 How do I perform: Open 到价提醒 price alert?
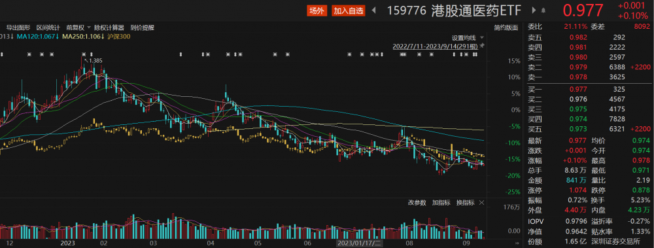tap(142, 27)
